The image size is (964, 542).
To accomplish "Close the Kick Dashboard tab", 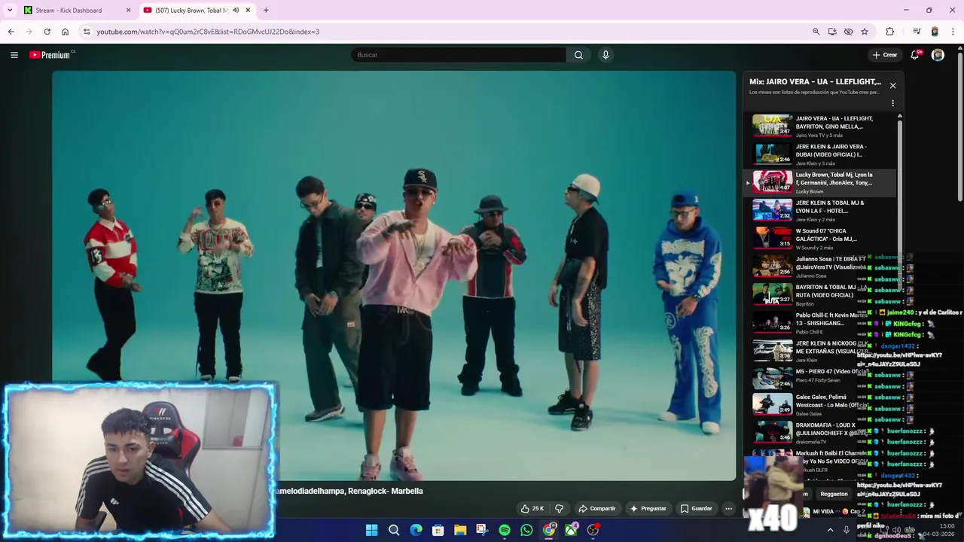I will [x=128, y=11].
